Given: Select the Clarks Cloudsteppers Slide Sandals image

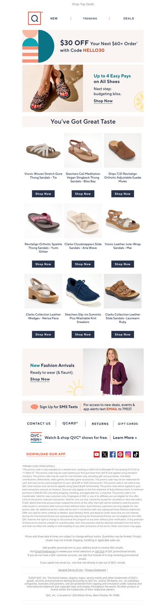Looking at the screenshot, I should [83, 221].
